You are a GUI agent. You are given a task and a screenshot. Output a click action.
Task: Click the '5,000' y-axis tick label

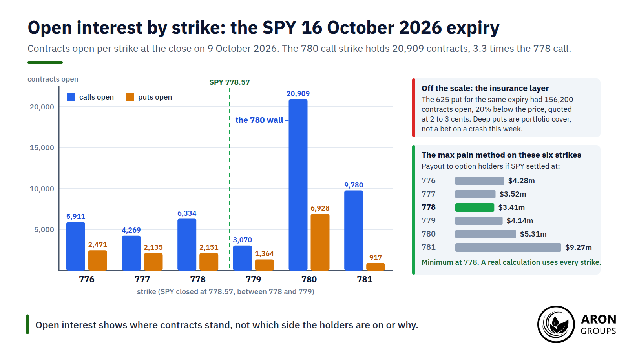pyautogui.click(x=44, y=230)
